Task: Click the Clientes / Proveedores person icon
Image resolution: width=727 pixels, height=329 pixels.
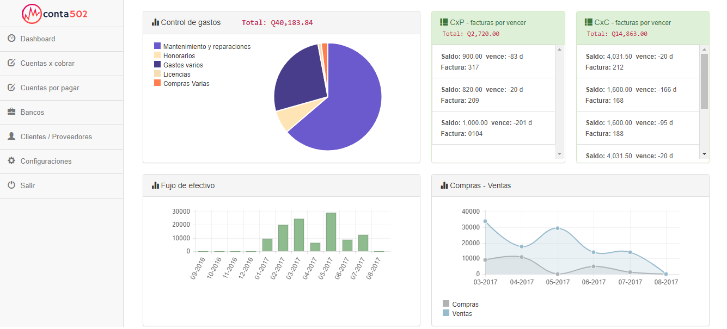Action: tap(11, 136)
